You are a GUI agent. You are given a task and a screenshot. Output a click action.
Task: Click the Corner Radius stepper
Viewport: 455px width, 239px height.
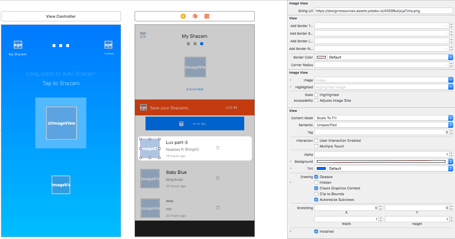(x=451, y=65)
